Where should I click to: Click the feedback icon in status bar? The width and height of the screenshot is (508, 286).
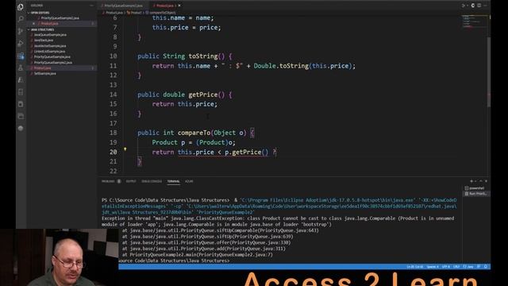point(479,267)
